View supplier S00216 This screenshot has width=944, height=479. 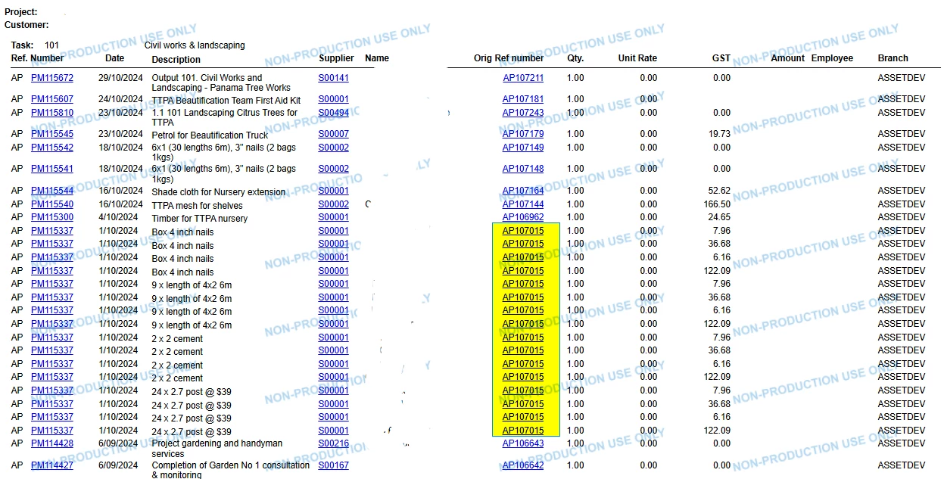point(334,443)
